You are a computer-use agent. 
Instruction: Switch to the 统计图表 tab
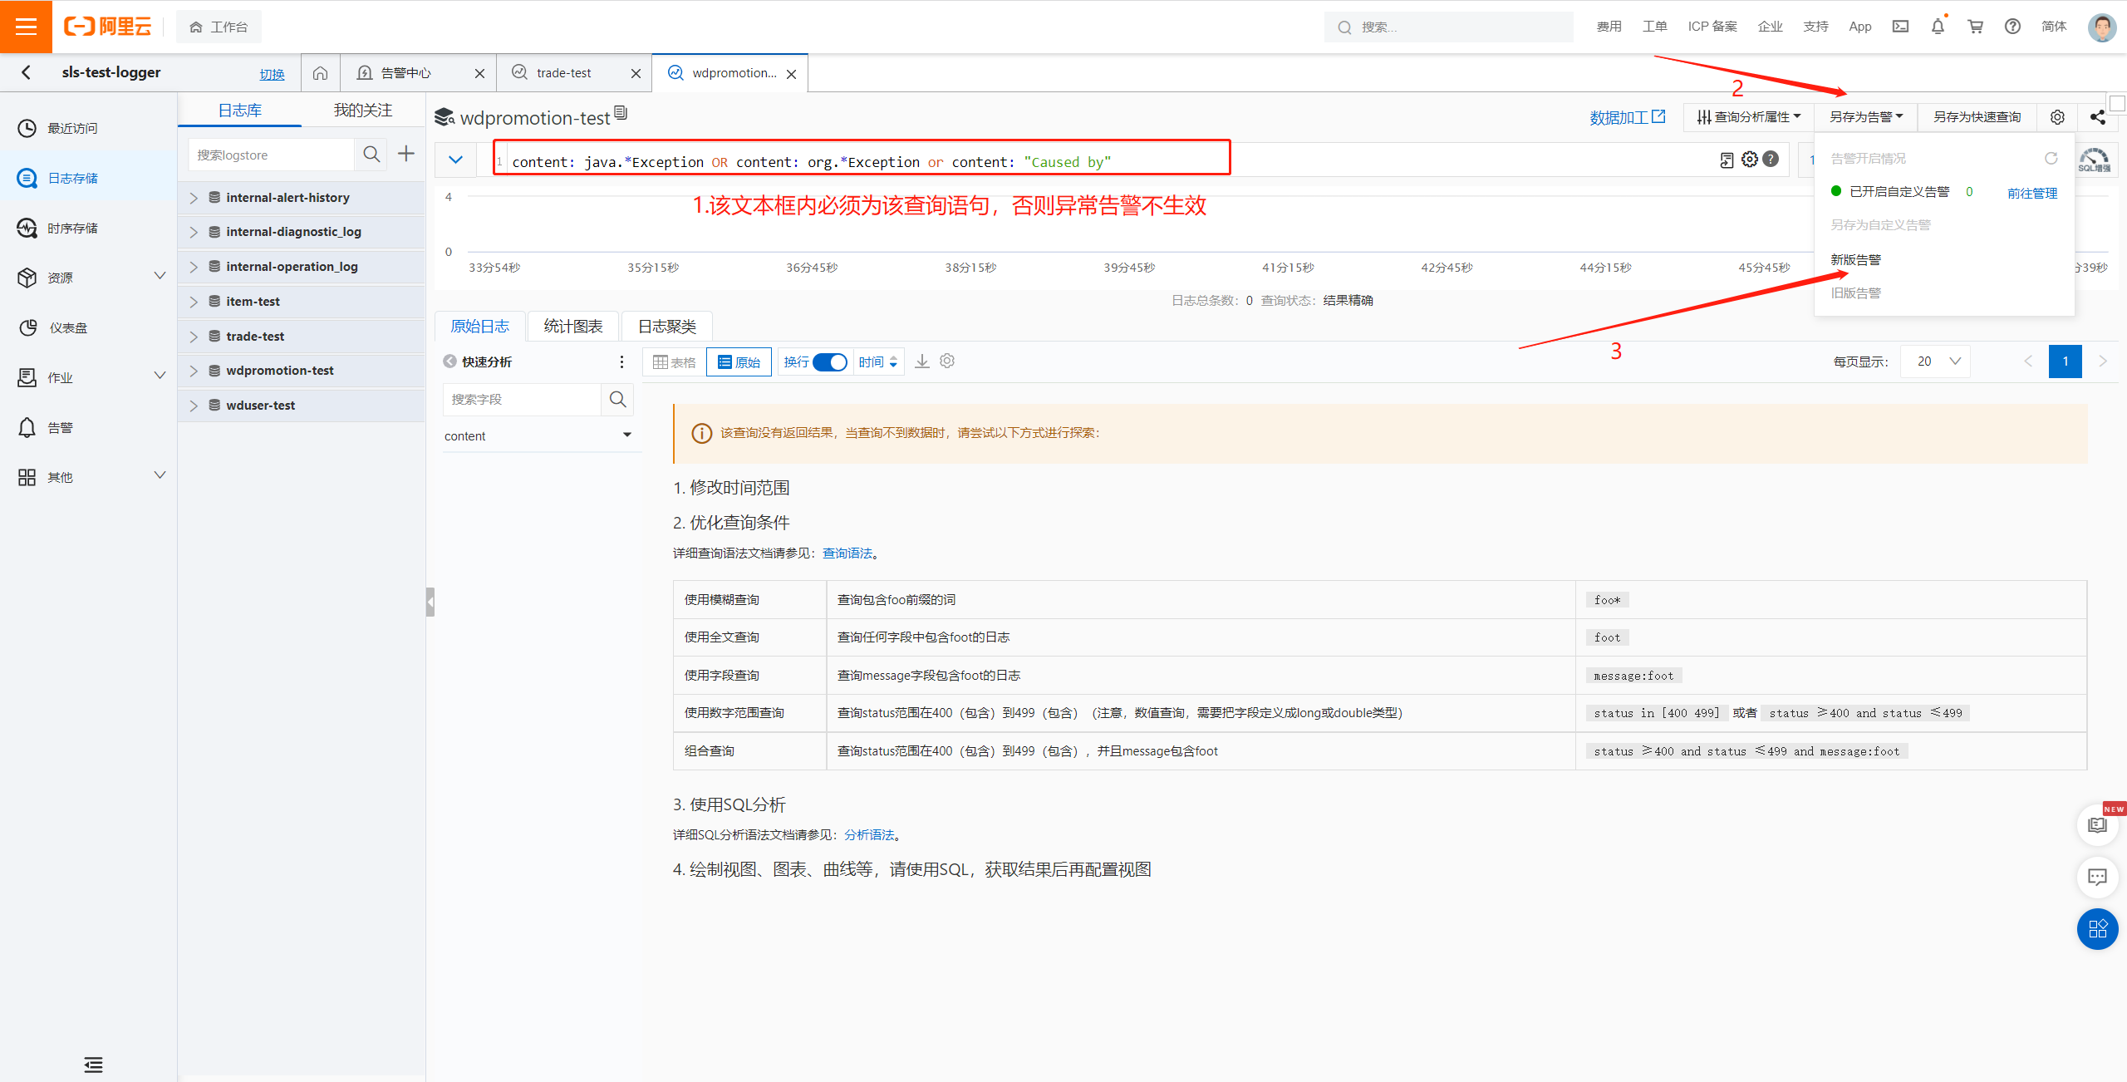point(572,327)
